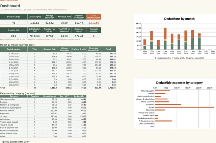Select the 'Phone & internet' row
216x143 pixels.
[x=43, y=111]
